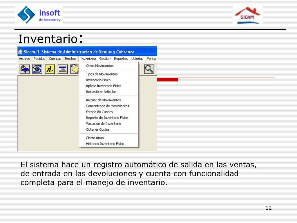Click the insoft de Monterrey logo
The image size is (297, 223).
click(x=39, y=15)
